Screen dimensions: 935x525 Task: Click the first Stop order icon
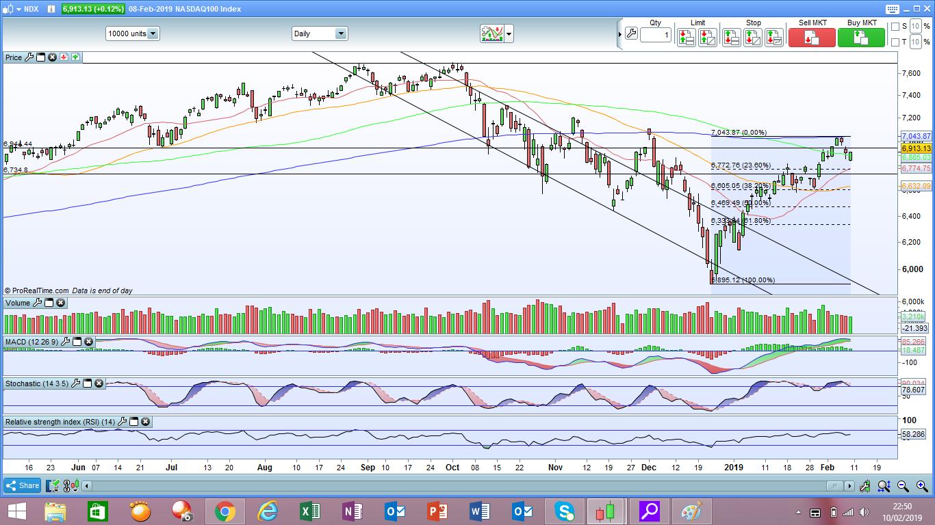point(732,37)
